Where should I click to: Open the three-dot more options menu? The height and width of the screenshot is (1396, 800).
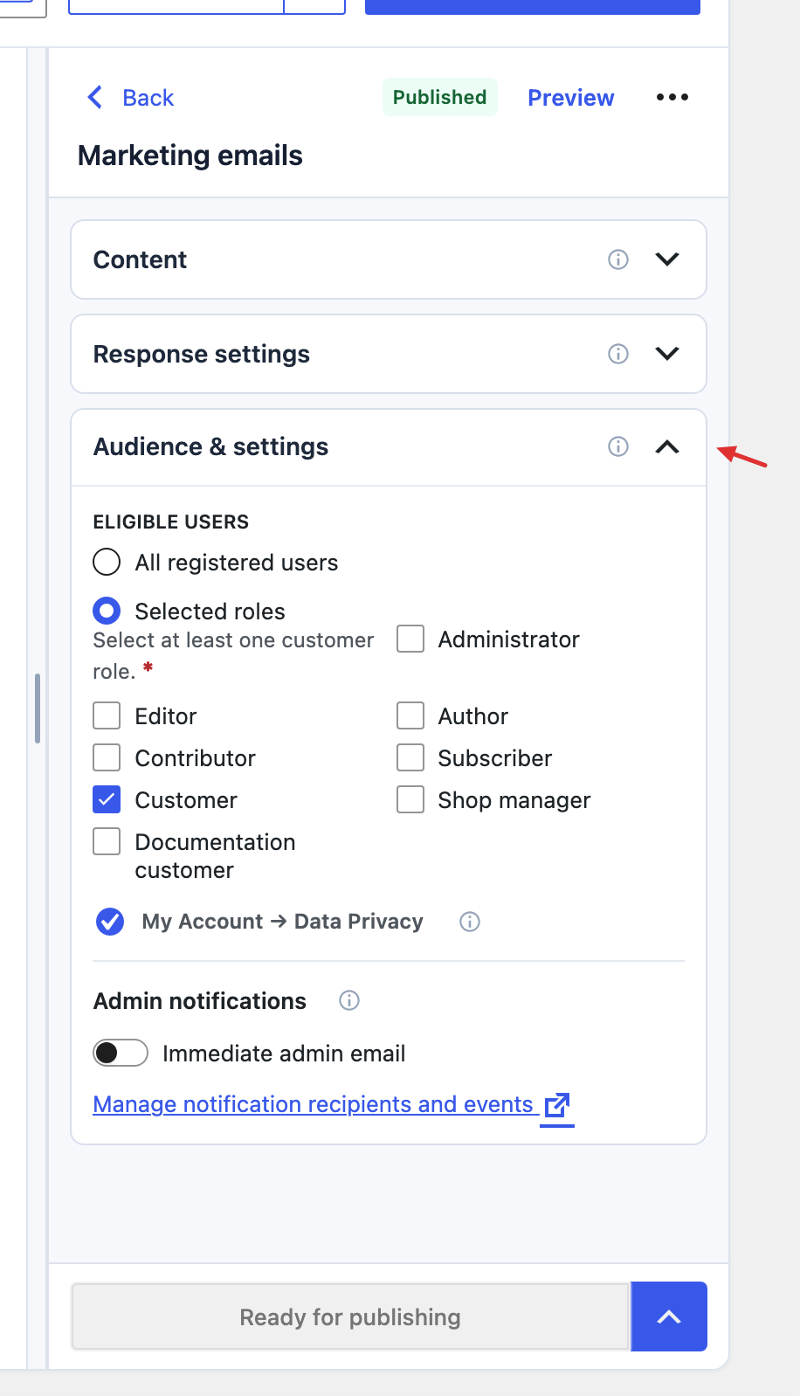[x=672, y=97]
